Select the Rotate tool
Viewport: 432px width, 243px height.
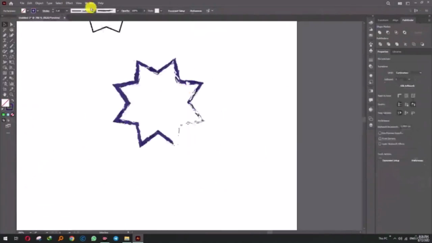5,57
